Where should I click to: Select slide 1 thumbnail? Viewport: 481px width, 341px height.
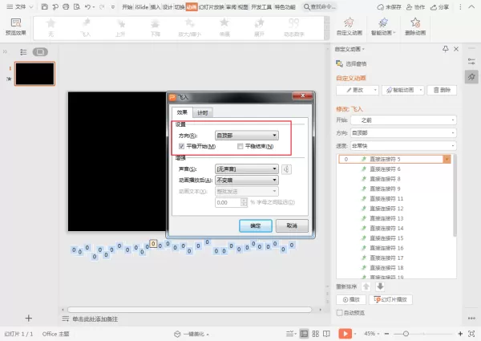(x=34, y=74)
